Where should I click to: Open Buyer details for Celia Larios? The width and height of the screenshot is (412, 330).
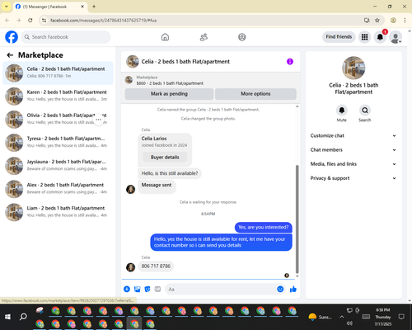(165, 158)
